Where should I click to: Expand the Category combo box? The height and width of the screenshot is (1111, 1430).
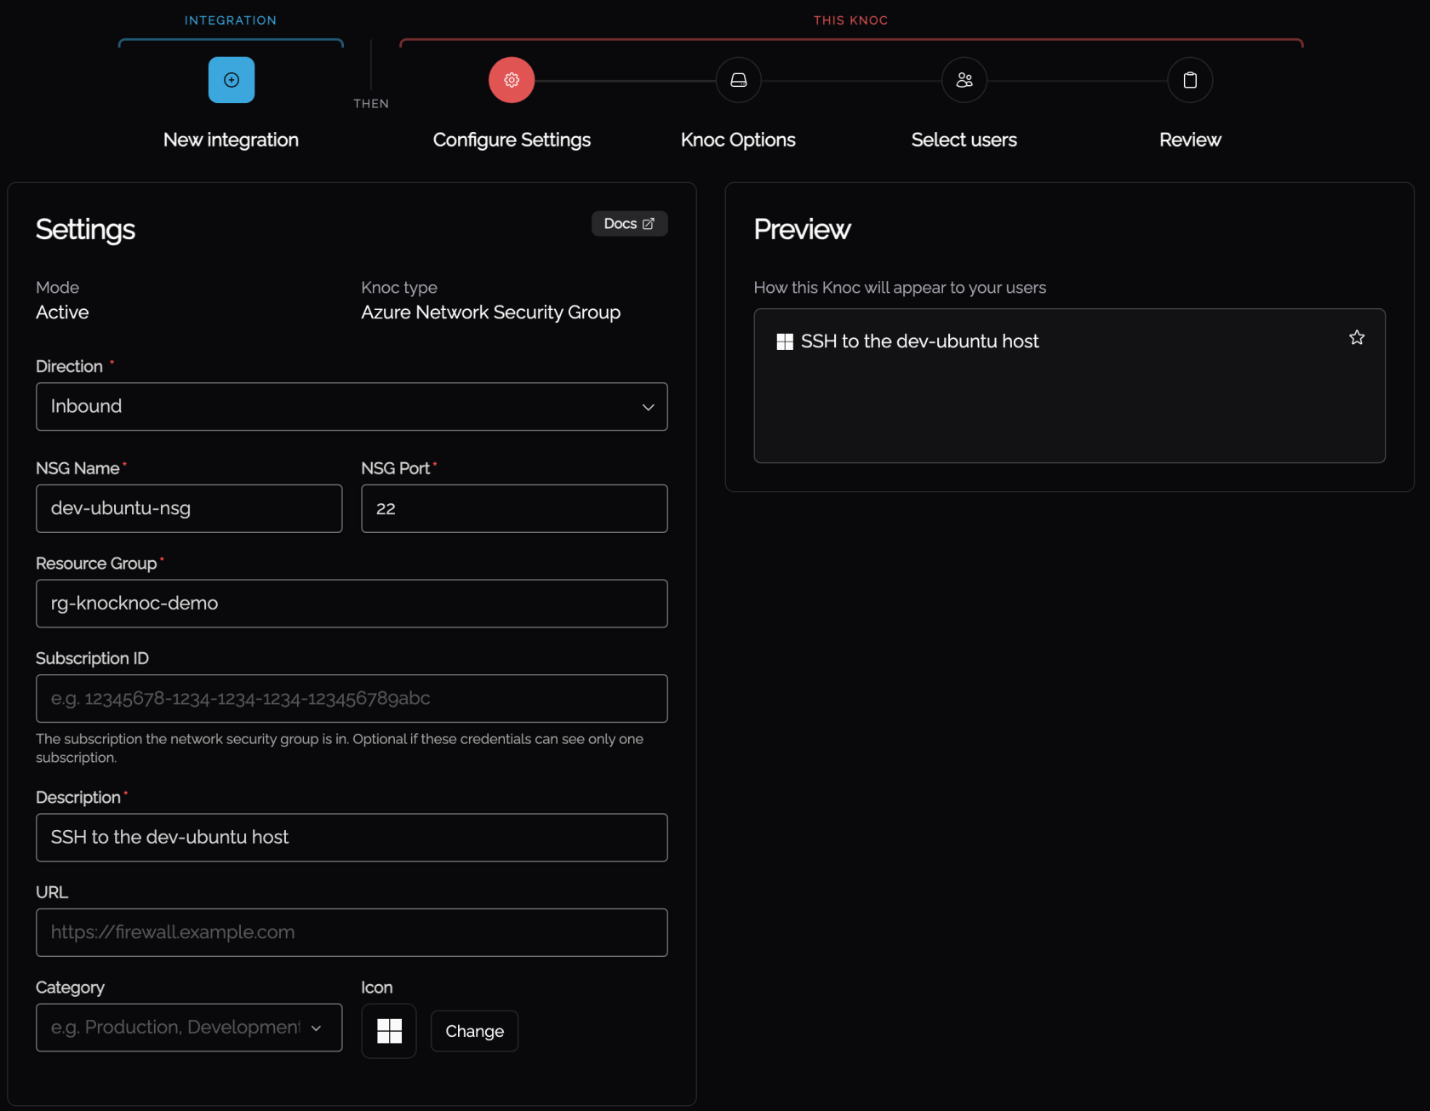(189, 1028)
